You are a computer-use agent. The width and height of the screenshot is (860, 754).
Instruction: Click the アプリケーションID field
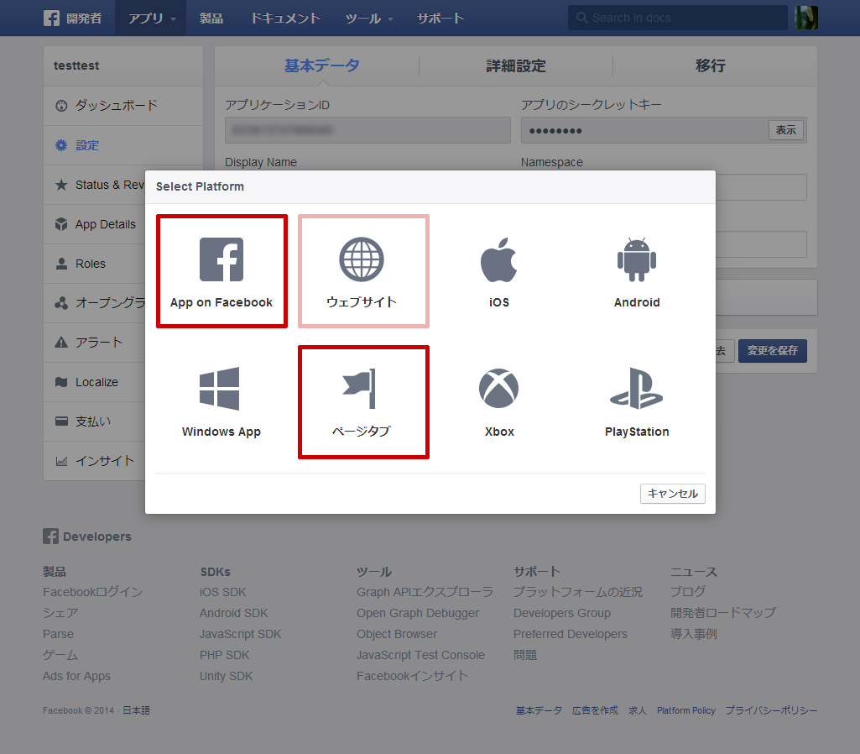click(367, 130)
